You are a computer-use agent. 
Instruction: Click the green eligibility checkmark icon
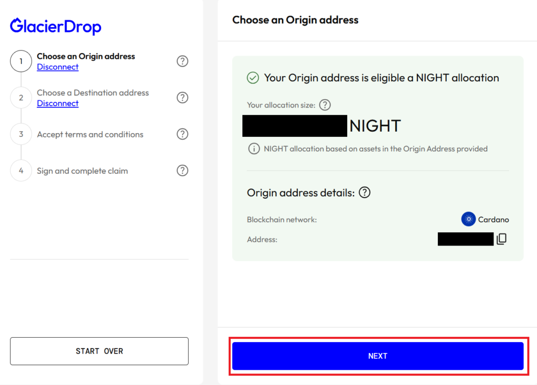click(x=253, y=78)
